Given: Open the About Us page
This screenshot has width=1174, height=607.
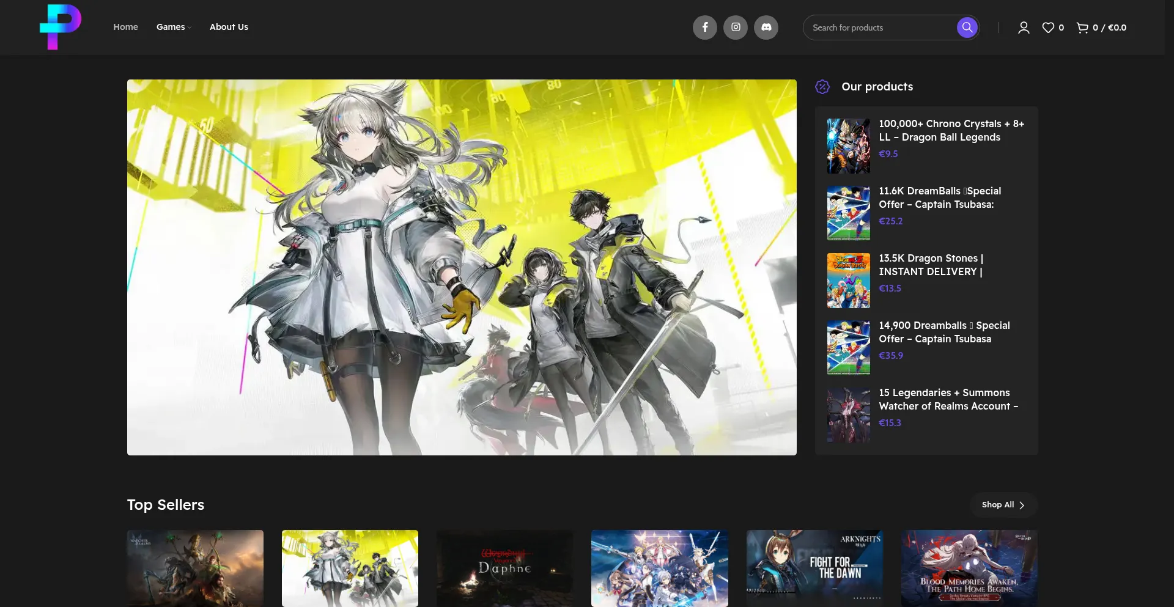Looking at the screenshot, I should tap(229, 27).
